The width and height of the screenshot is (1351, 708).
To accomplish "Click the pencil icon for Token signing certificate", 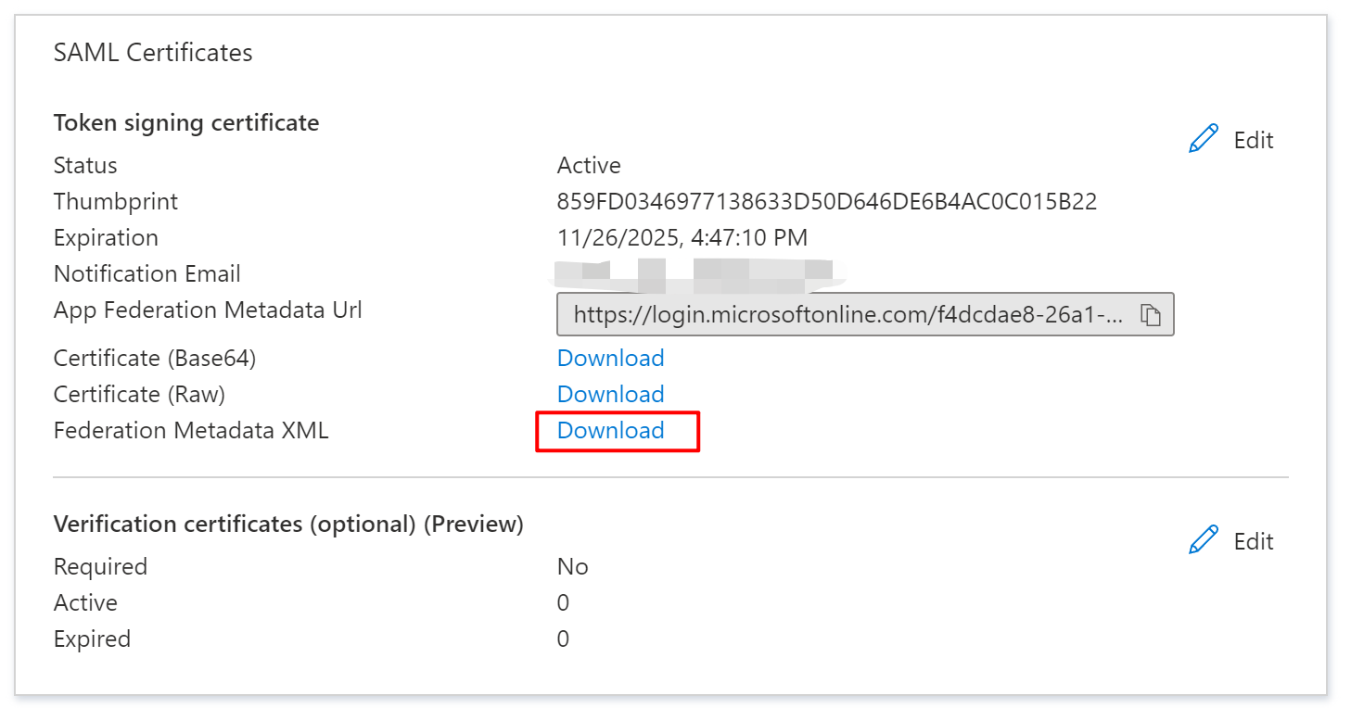I will pyautogui.click(x=1203, y=140).
